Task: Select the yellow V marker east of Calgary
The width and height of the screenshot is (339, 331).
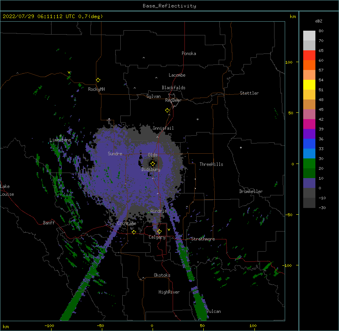Action: [169, 230]
